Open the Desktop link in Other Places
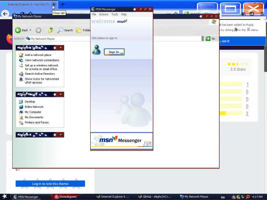The image size is (267, 200). tap(30, 102)
